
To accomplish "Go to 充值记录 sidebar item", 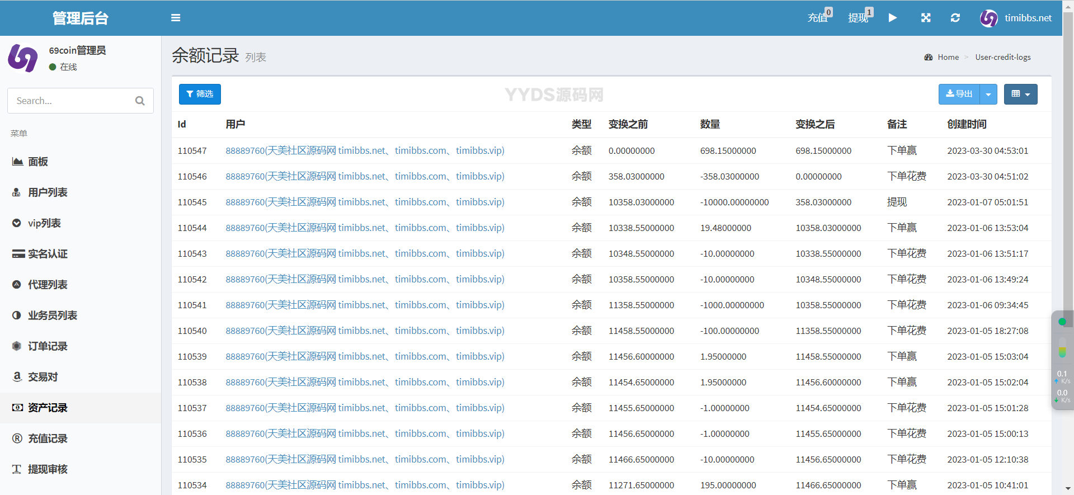I will click(x=48, y=439).
